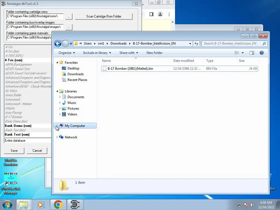Click the Refresh button beside address bar

(196, 43)
